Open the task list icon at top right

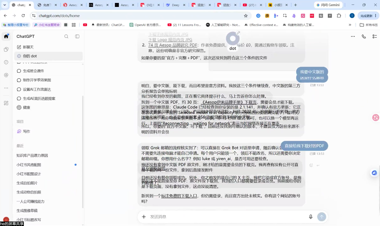[x=375, y=36]
